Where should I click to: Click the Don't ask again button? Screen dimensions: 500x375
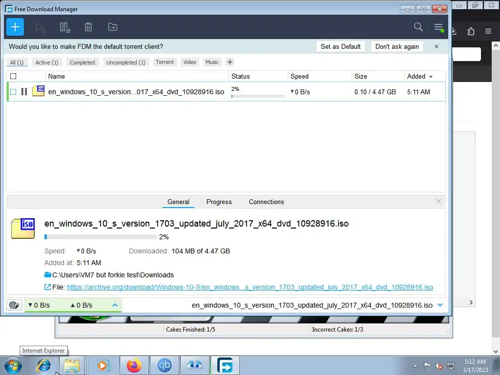click(397, 46)
